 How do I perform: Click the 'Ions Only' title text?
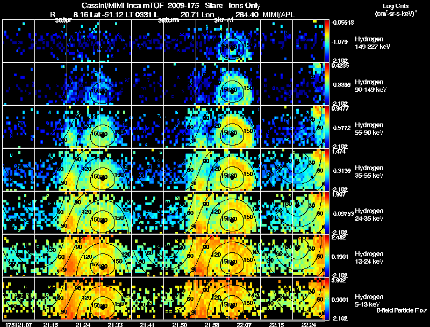click(245, 5)
